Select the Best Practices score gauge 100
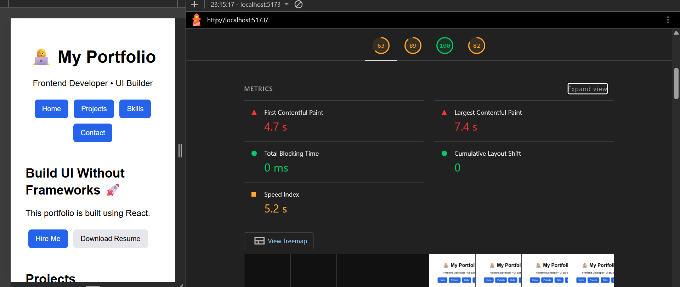This screenshot has height=287, width=680. [x=445, y=46]
